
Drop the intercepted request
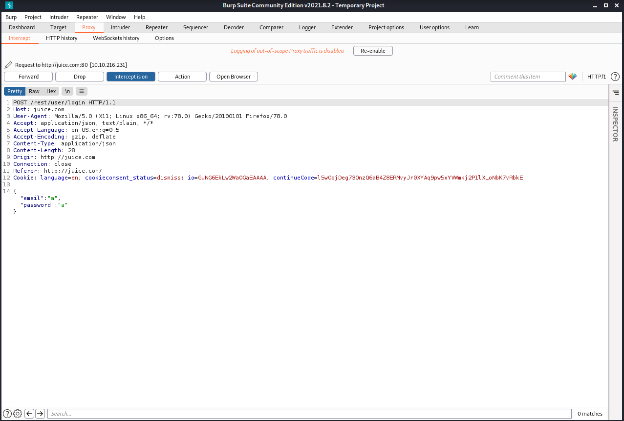[x=80, y=77]
